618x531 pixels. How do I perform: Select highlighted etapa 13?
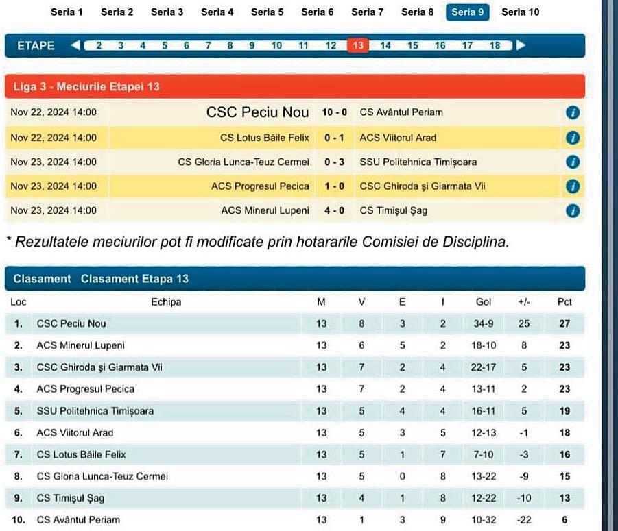358,46
